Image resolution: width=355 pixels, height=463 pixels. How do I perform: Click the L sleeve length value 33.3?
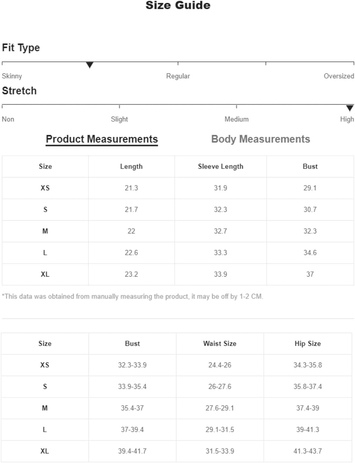(220, 252)
